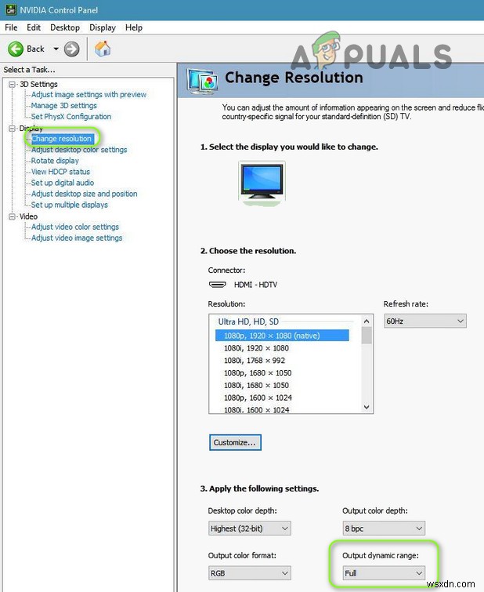Open Adjust video color settings

tap(75, 227)
